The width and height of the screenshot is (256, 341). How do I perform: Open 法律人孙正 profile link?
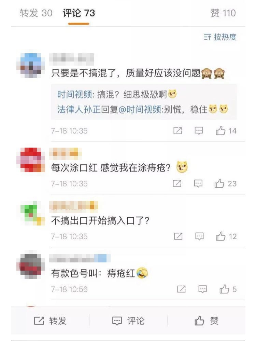click(x=79, y=109)
